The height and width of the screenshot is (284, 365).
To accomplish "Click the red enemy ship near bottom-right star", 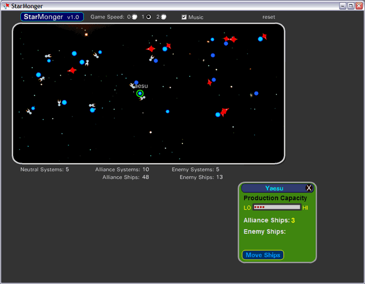I will 224,112.
